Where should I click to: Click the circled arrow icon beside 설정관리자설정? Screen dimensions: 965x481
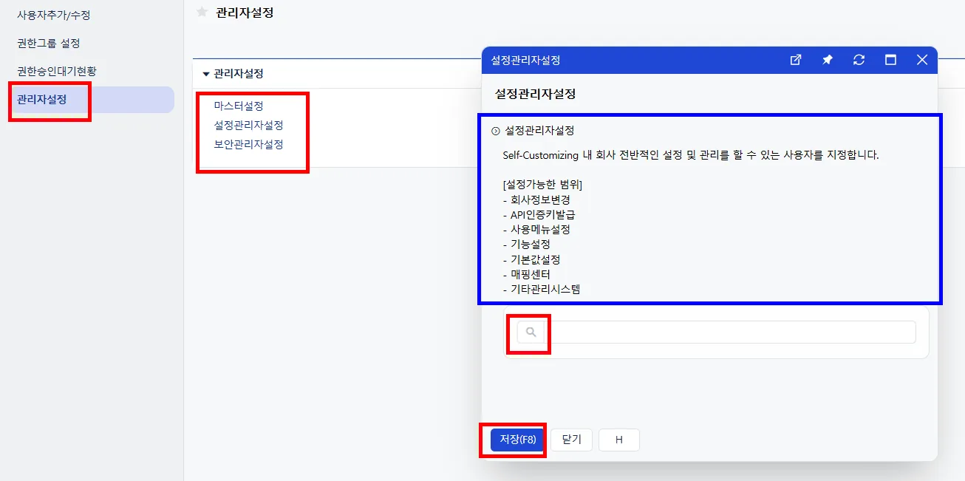496,132
